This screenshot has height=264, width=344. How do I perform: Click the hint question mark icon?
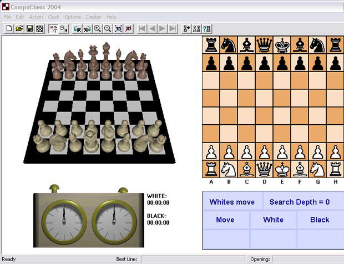click(x=207, y=29)
